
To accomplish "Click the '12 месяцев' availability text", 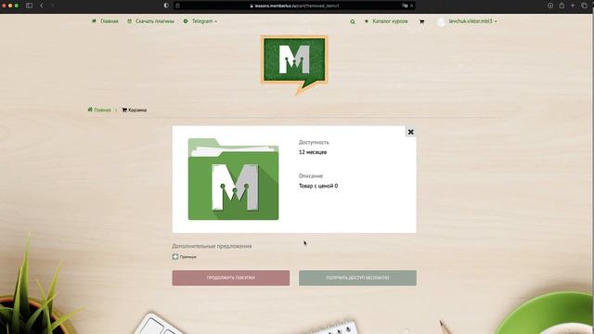I will click(x=313, y=152).
